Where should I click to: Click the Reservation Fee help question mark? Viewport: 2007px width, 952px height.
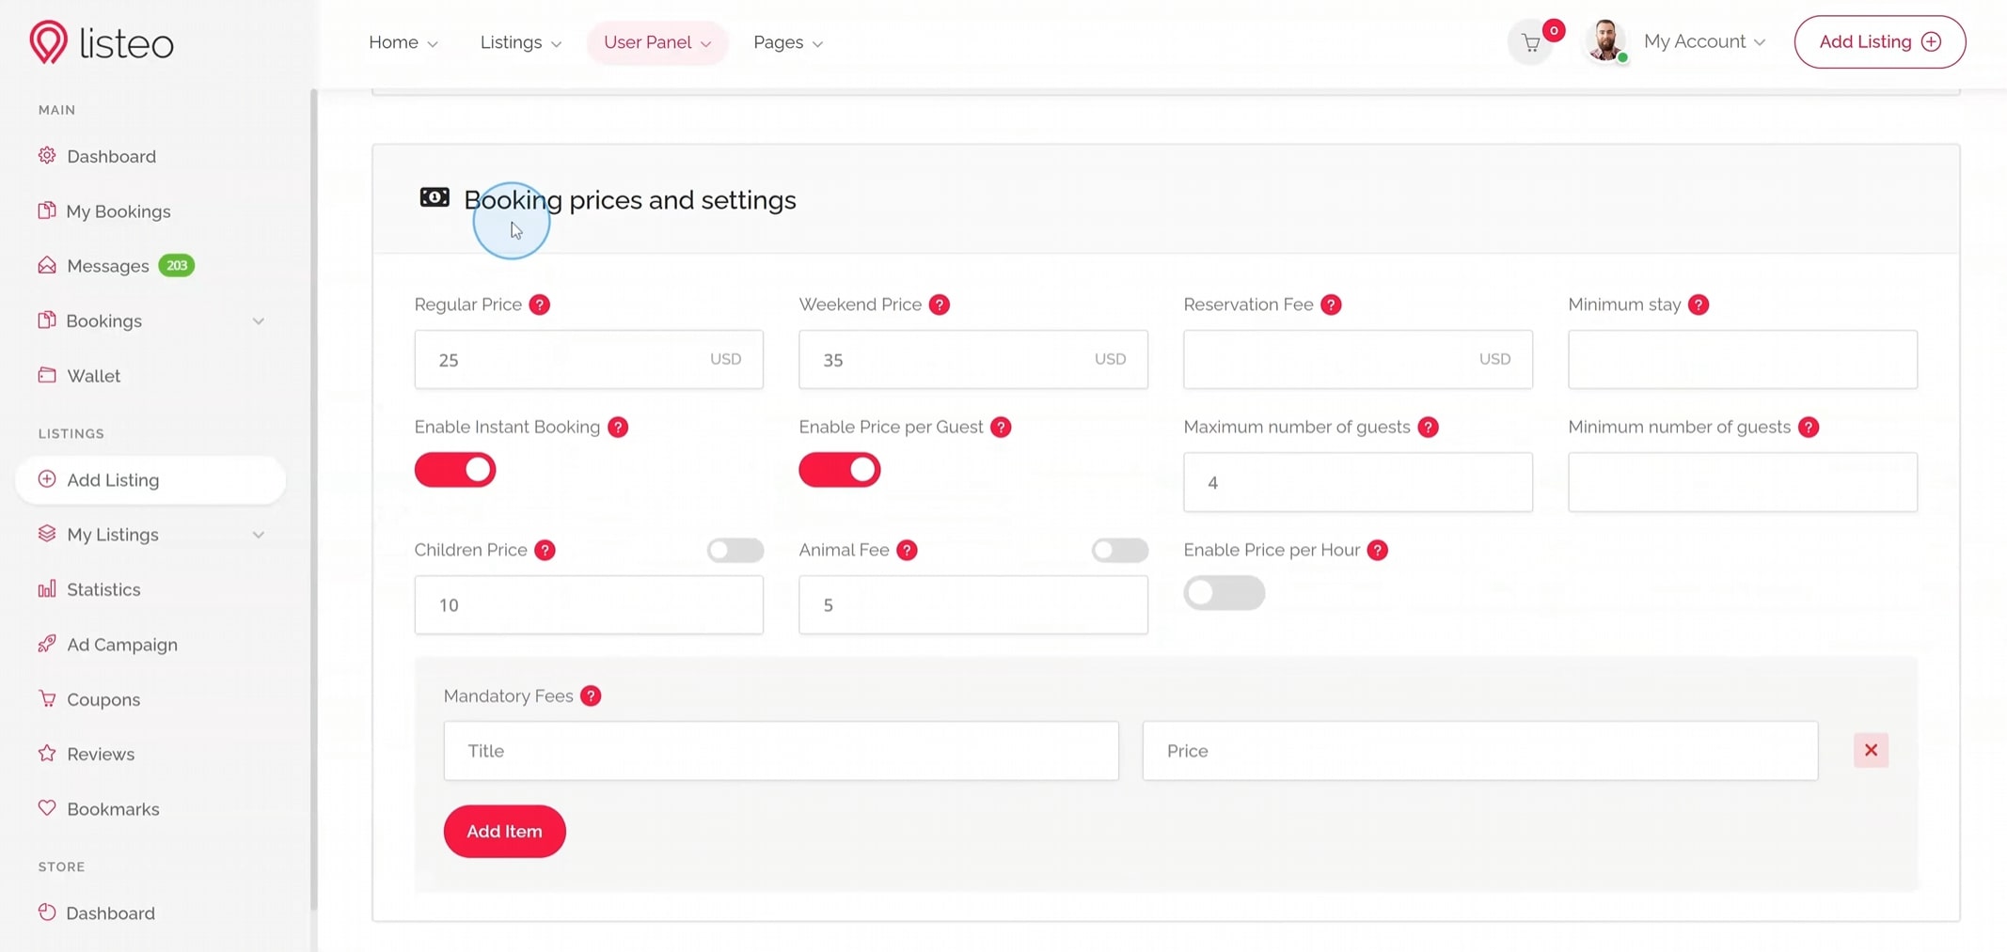click(x=1331, y=304)
